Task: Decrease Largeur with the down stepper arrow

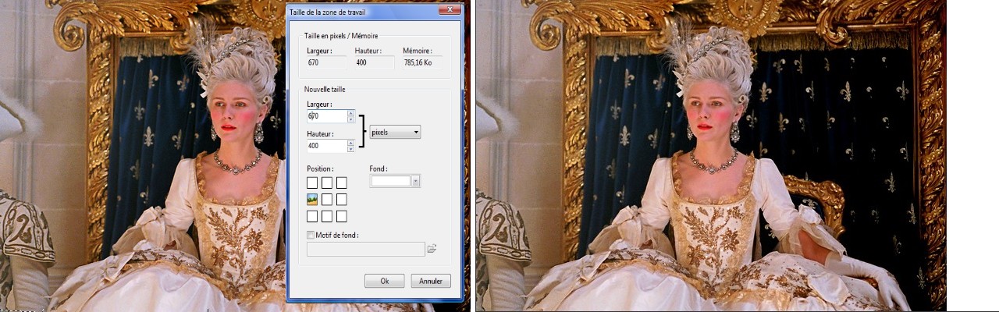Action: pos(351,119)
